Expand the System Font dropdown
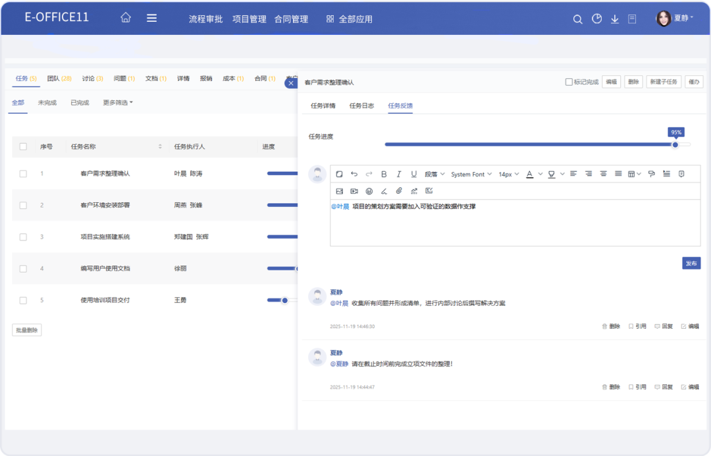711x456 pixels. tap(471, 175)
